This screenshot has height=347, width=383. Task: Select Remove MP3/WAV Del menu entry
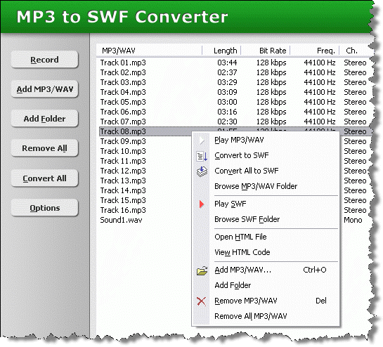click(266, 301)
